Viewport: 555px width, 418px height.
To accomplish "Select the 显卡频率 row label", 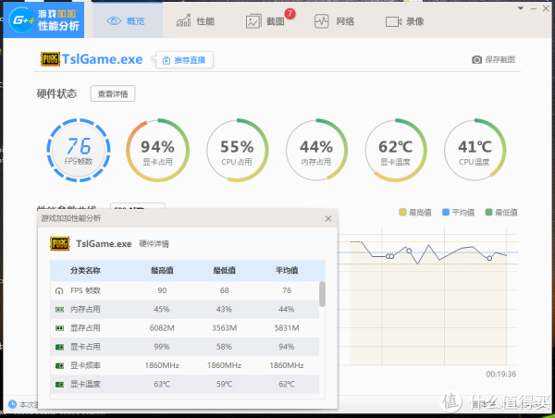I will click(85, 365).
